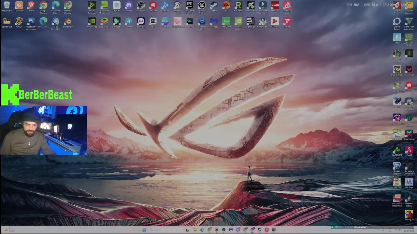
Task: Open the BlueStacks 5 shortcut
Action: [x=104, y=23]
